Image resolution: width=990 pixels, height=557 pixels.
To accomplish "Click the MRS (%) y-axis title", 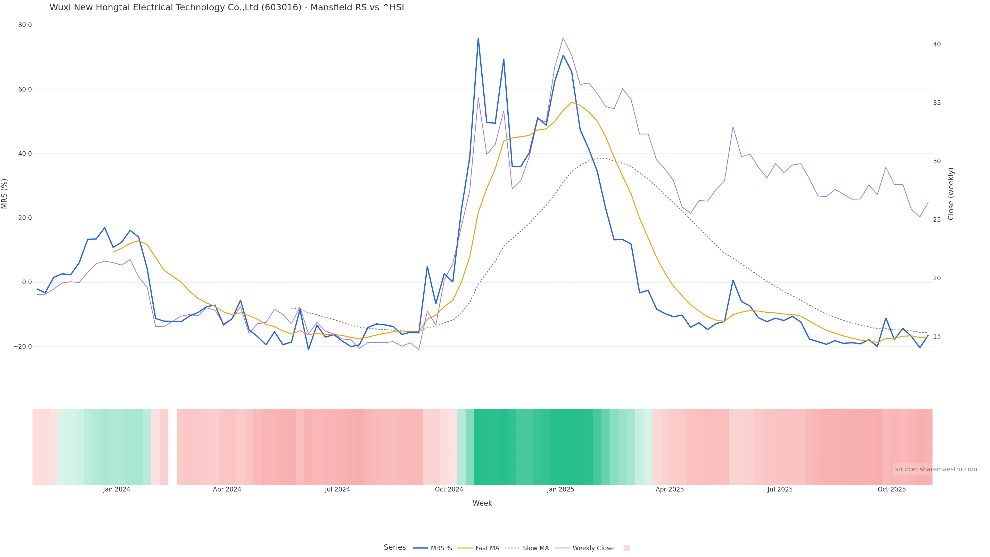I will (5, 194).
